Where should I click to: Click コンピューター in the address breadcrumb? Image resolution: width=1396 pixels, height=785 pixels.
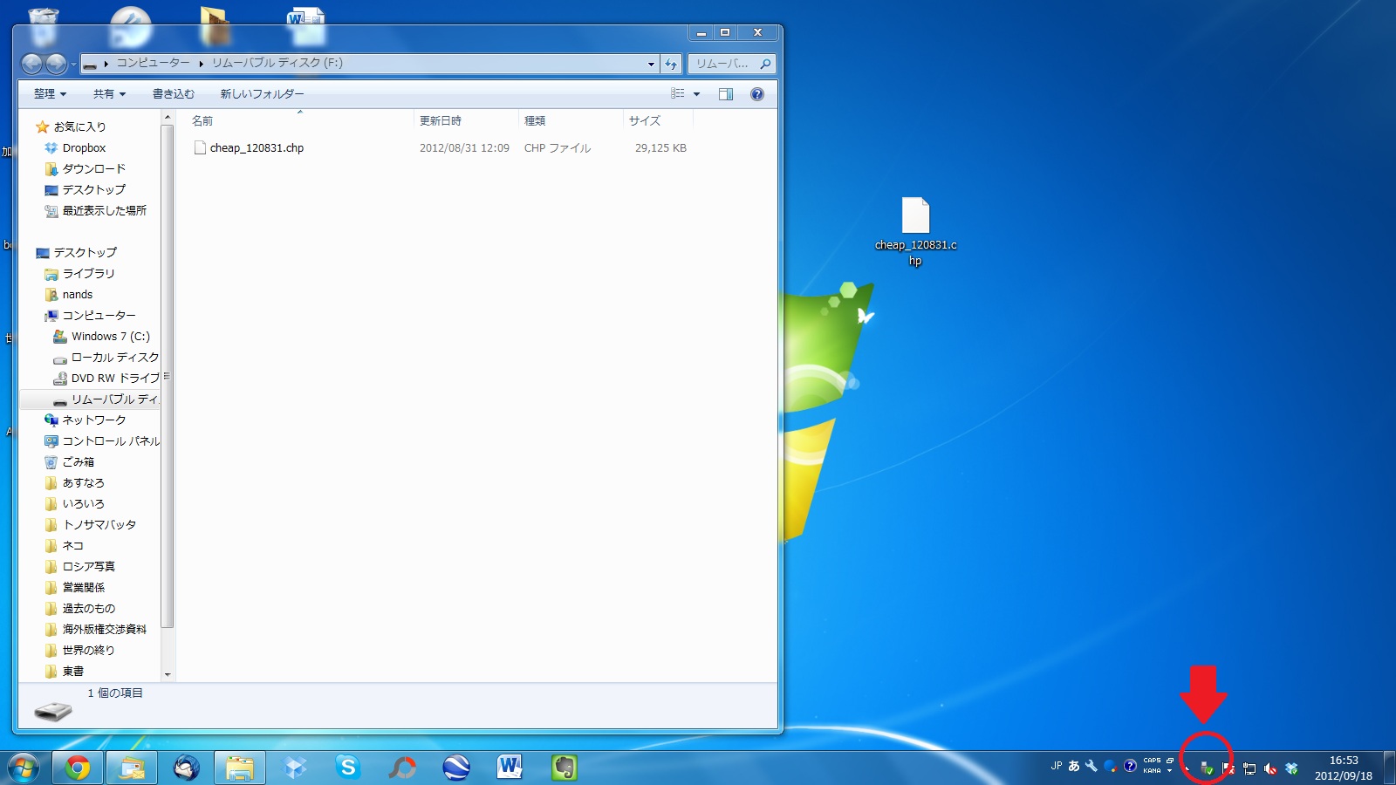[x=153, y=63]
